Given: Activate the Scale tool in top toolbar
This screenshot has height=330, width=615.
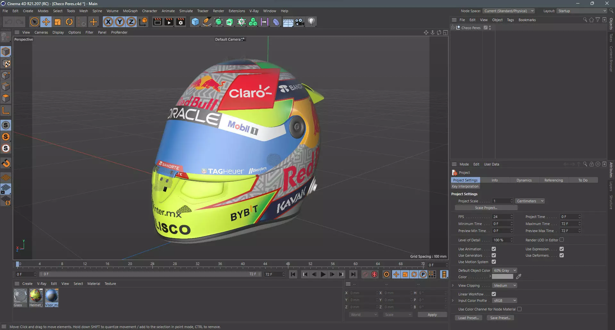Looking at the screenshot, I should pos(58,22).
